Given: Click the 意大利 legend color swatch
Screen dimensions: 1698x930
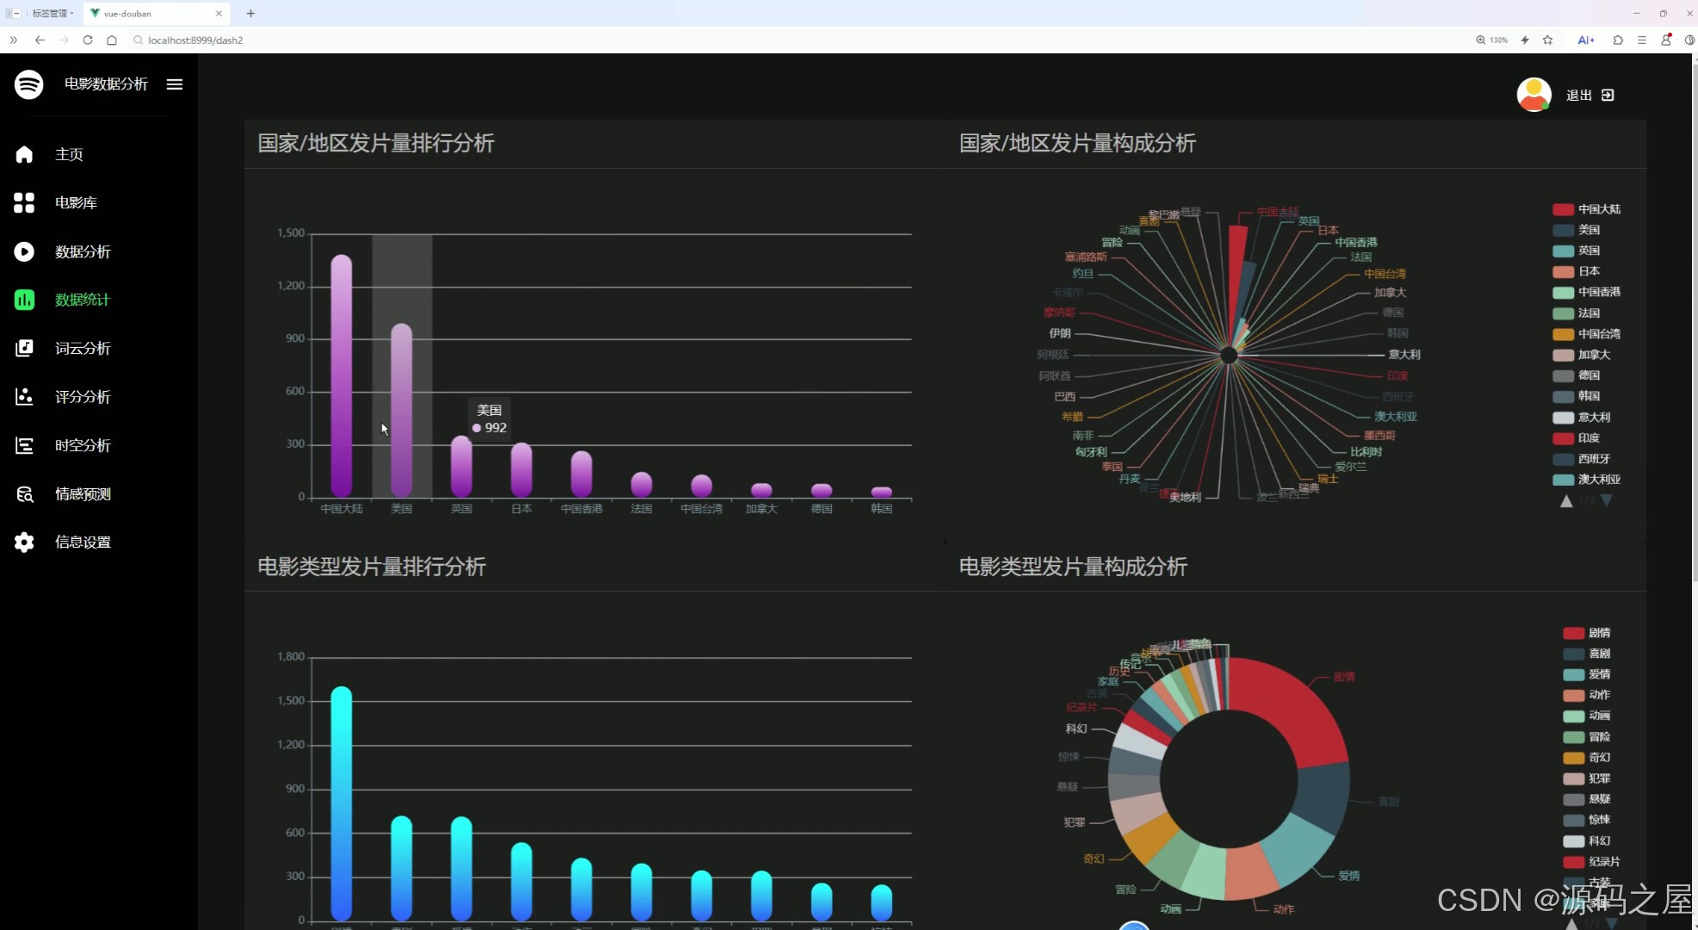Looking at the screenshot, I should tap(1563, 418).
